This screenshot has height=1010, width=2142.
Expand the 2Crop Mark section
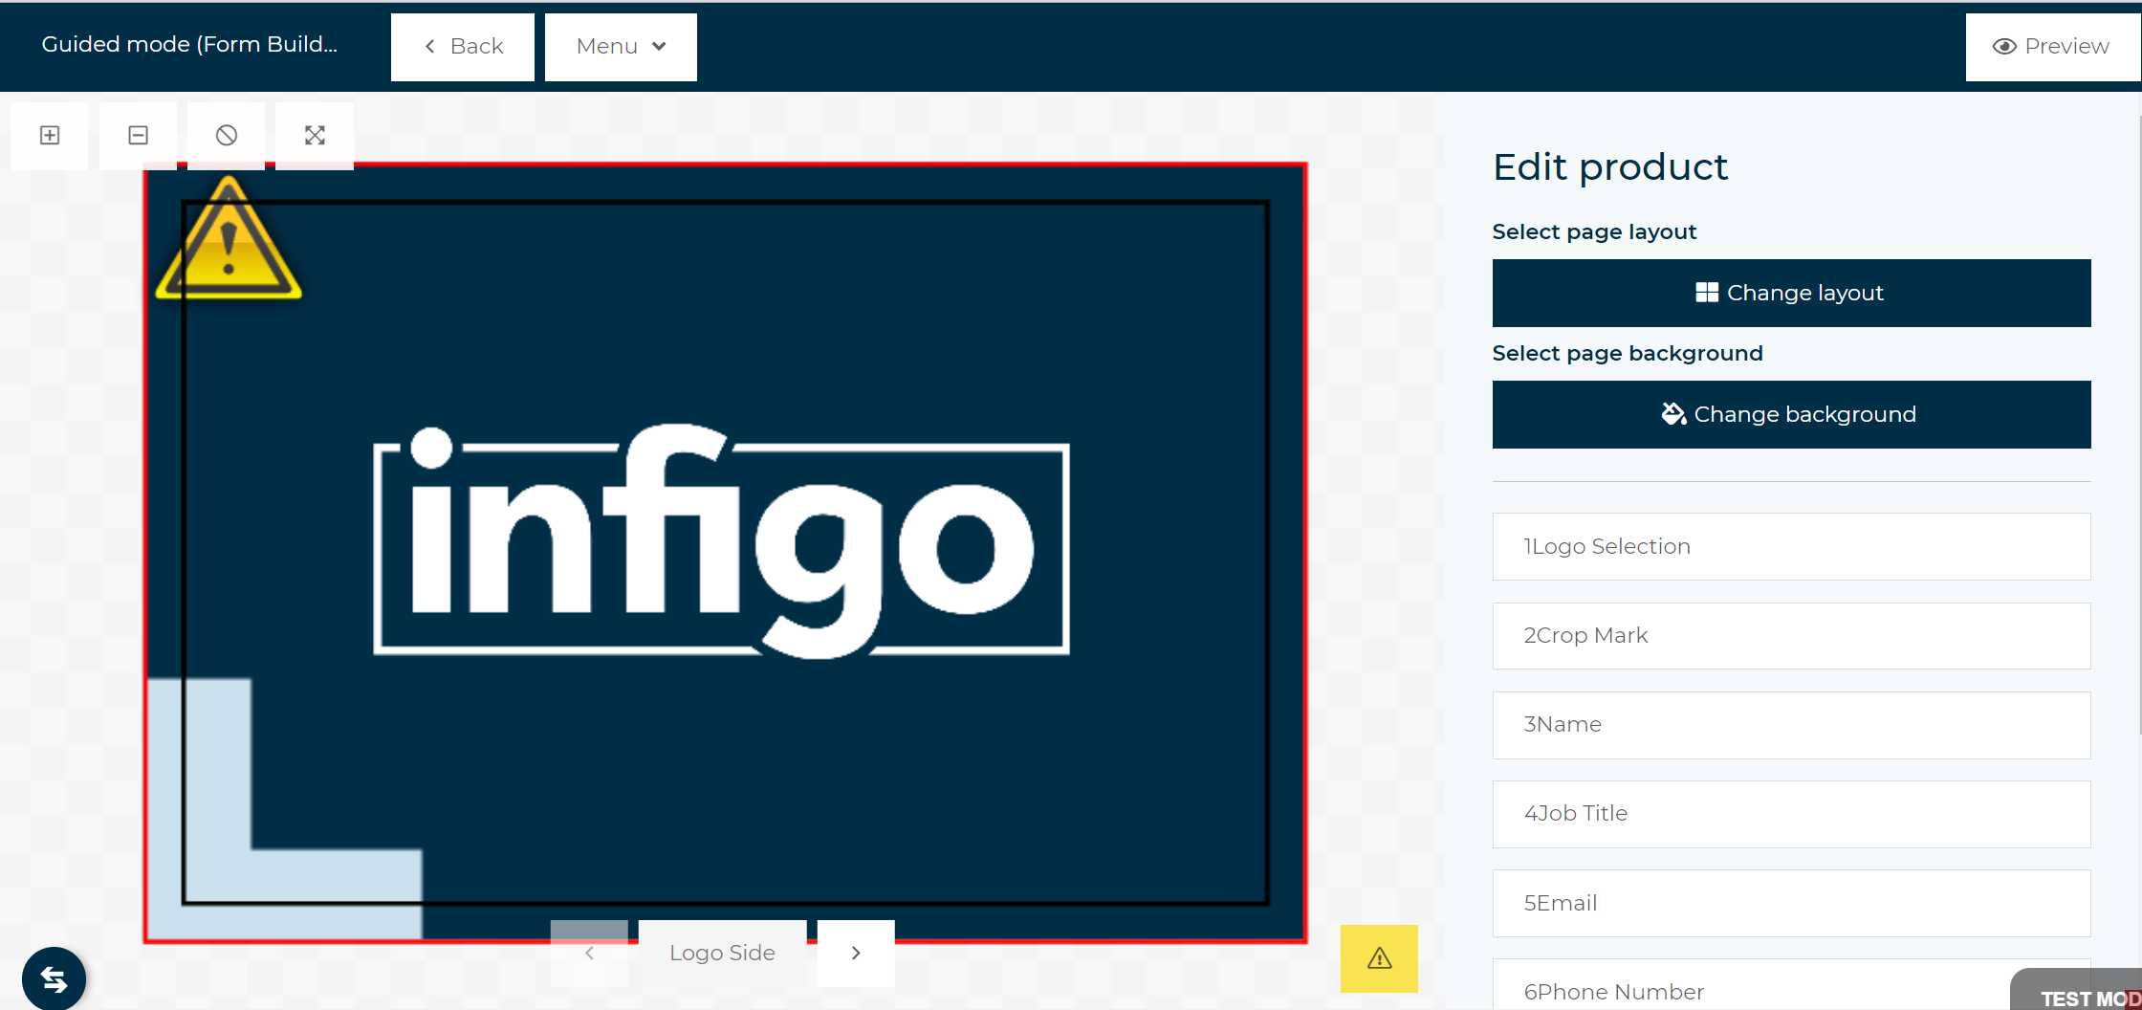pos(1791,636)
